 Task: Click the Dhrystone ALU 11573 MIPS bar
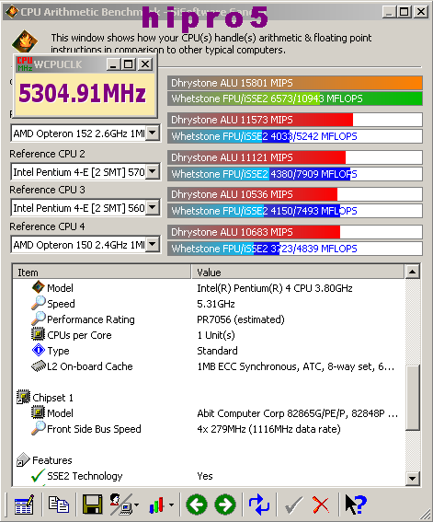pos(295,120)
